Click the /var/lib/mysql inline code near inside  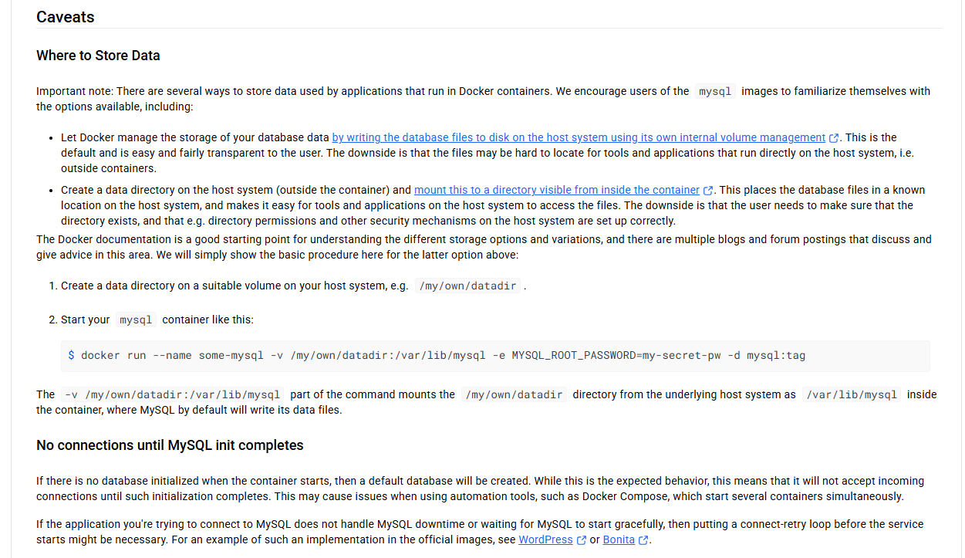point(852,394)
